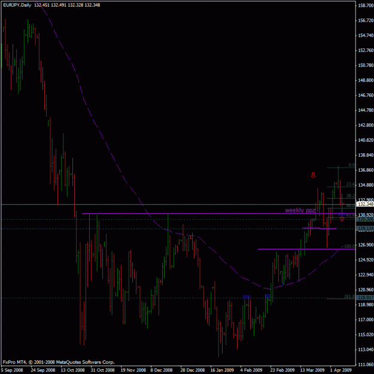Click the 124.920 price scale label
The width and height of the screenshot is (374, 374).
pos(366,260)
